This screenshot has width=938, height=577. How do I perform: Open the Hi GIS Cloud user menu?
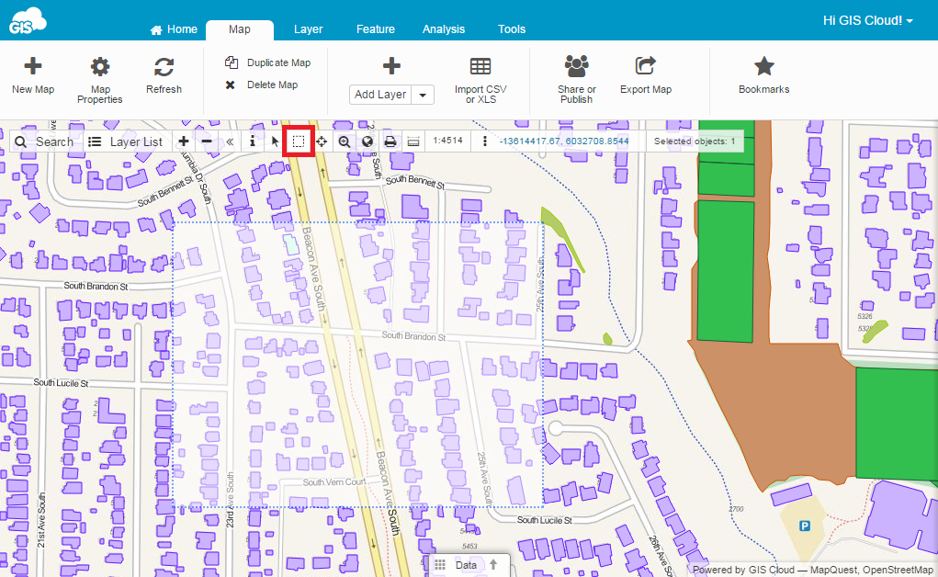pyautogui.click(x=868, y=20)
